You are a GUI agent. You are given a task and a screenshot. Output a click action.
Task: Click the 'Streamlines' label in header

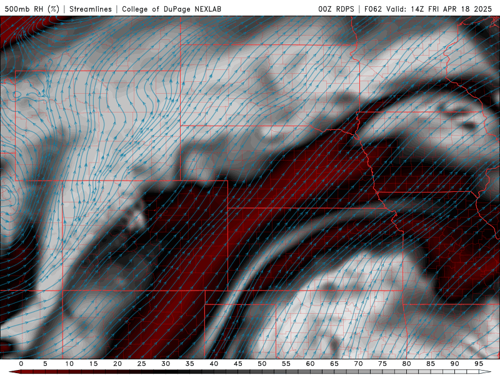click(x=91, y=9)
